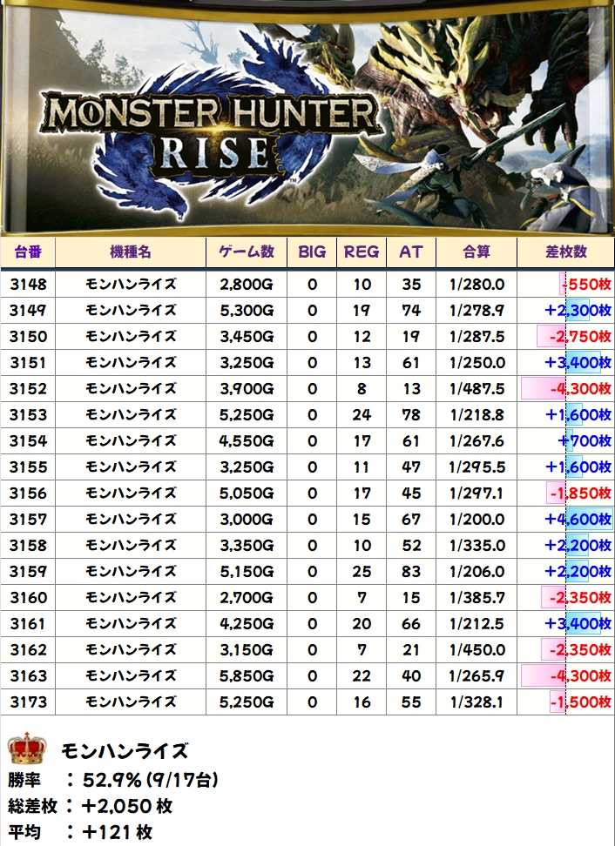615x846 pixels.
Task: Click machine number 3163
Action: coord(28,675)
